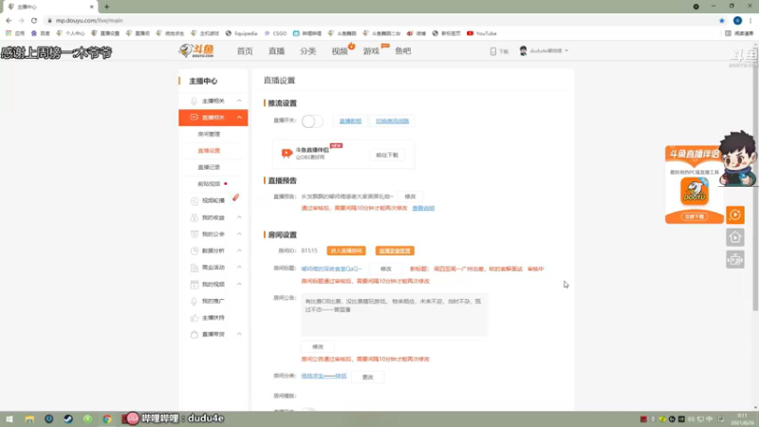Click 修改 beside the 直播预告 text
Screen dimensions: 759x427
410,196
